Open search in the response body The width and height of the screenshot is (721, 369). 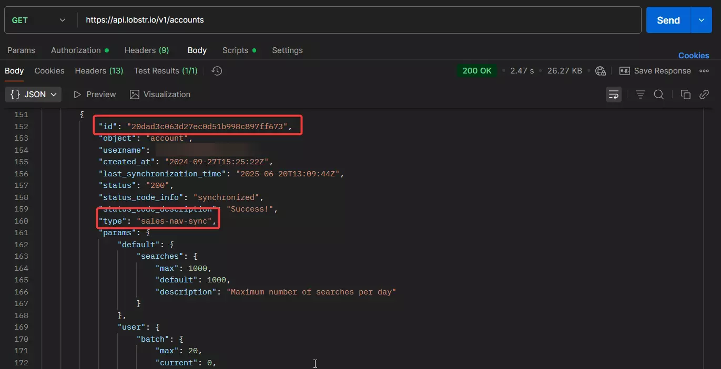(659, 94)
